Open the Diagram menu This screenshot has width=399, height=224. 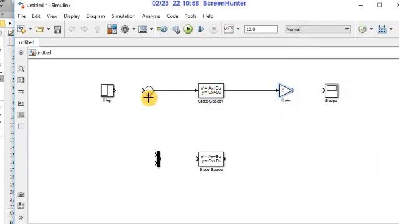pyautogui.click(x=95, y=16)
